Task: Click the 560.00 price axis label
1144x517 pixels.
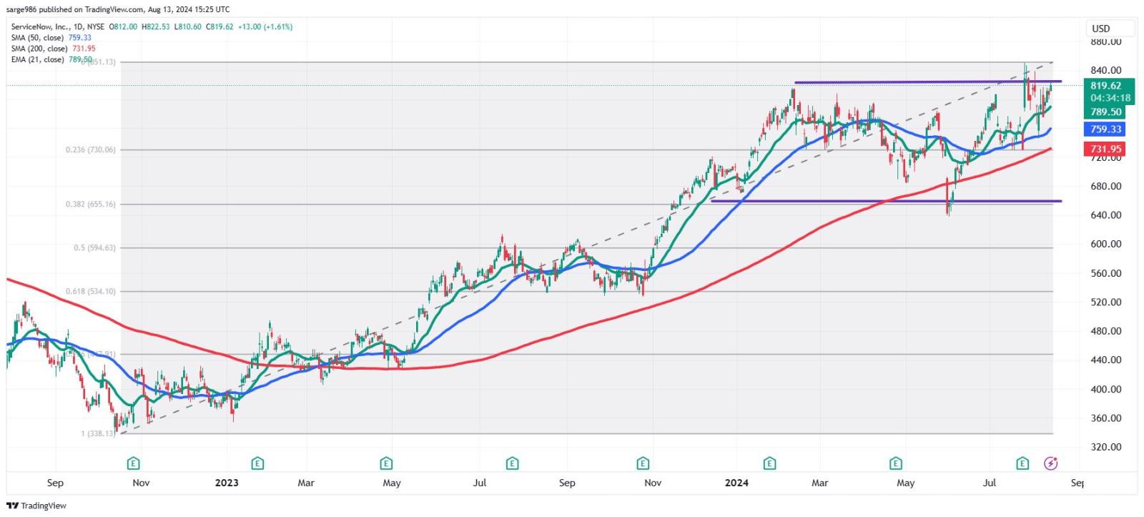Action: click(1106, 273)
